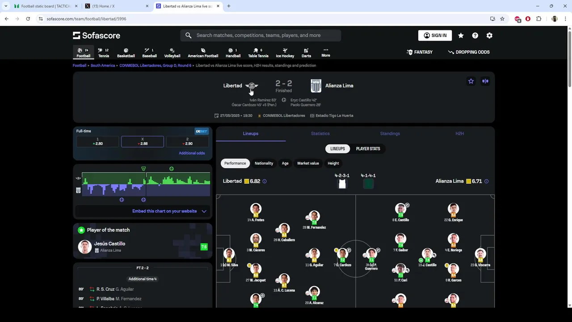The width and height of the screenshot is (572, 322).
Task: Open the browser extensions puzzle icon
Action: (538, 19)
